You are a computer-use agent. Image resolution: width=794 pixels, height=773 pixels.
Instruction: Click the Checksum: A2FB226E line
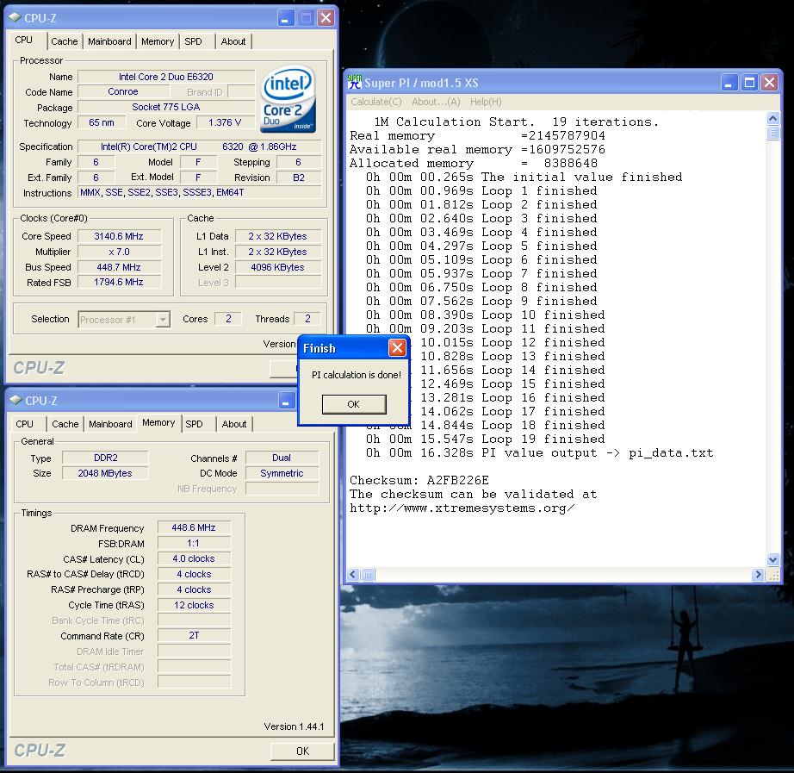[x=419, y=480]
